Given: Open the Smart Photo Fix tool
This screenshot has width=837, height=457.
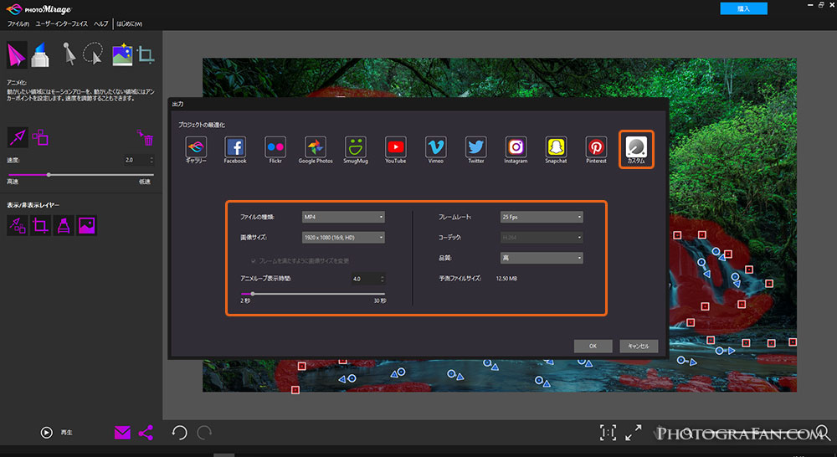Looking at the screenshot, I should 122,54.
